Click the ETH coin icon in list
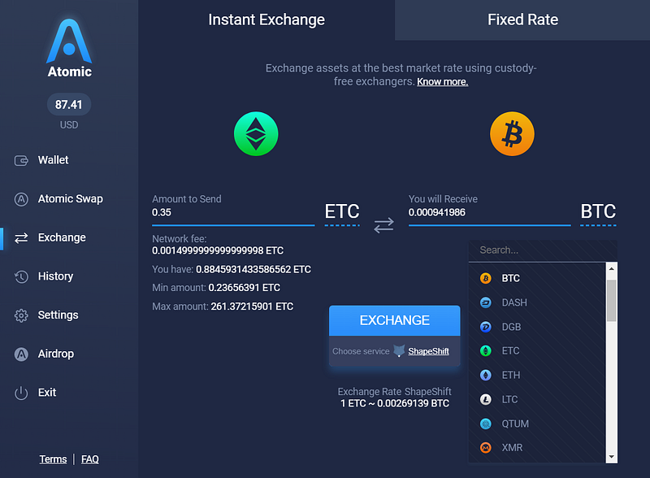The image size is (650, 478). [x=485, y=375]
